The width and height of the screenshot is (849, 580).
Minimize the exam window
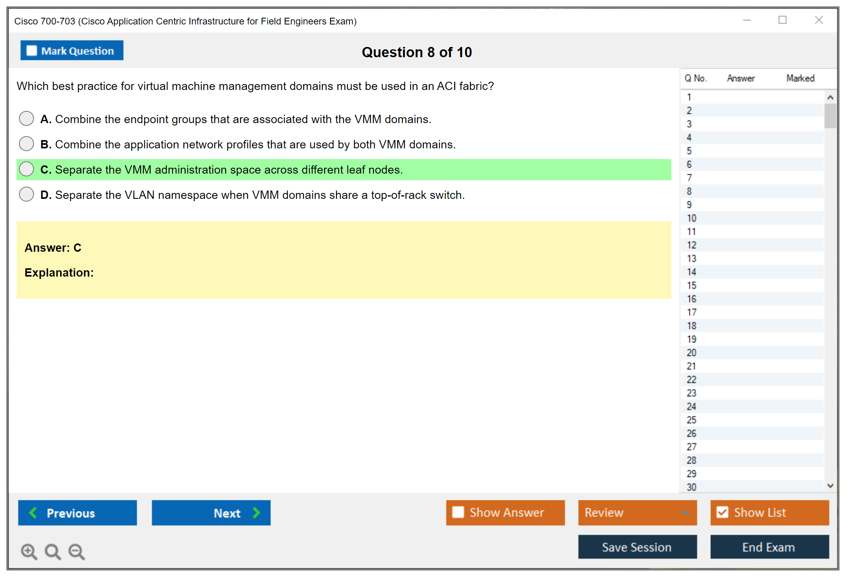click(747, 20)
